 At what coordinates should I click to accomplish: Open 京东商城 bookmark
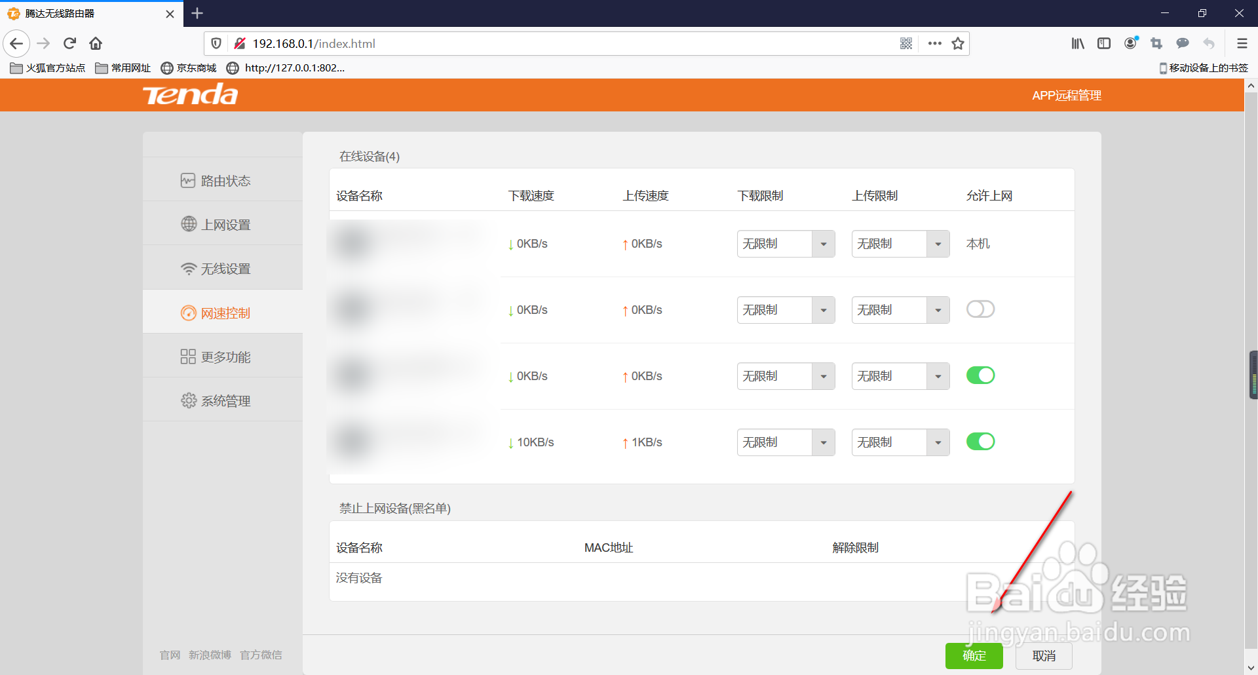(x=189, y=67)
